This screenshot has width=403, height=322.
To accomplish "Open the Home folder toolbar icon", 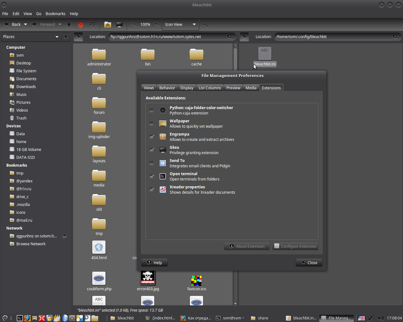I will (108, 25).
